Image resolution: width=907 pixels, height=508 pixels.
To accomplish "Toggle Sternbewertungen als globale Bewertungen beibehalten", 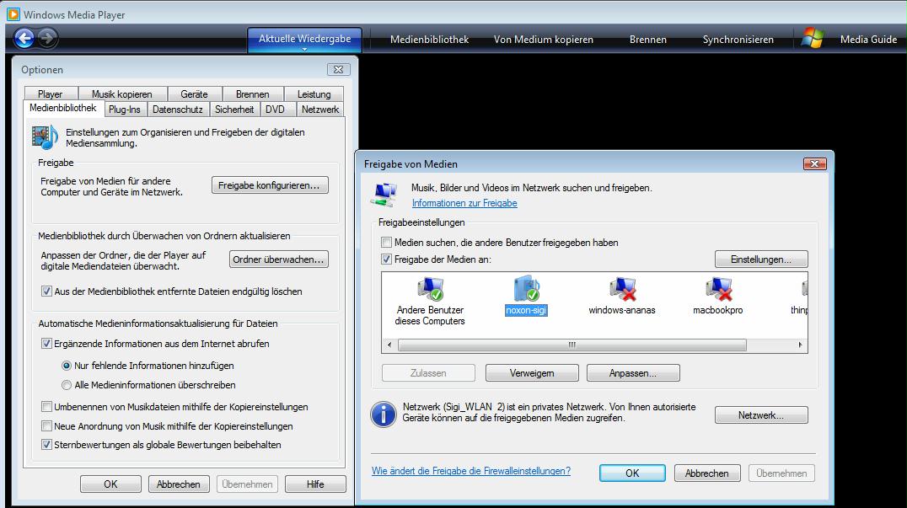I will pyautogui.click(x=47, y=445).
